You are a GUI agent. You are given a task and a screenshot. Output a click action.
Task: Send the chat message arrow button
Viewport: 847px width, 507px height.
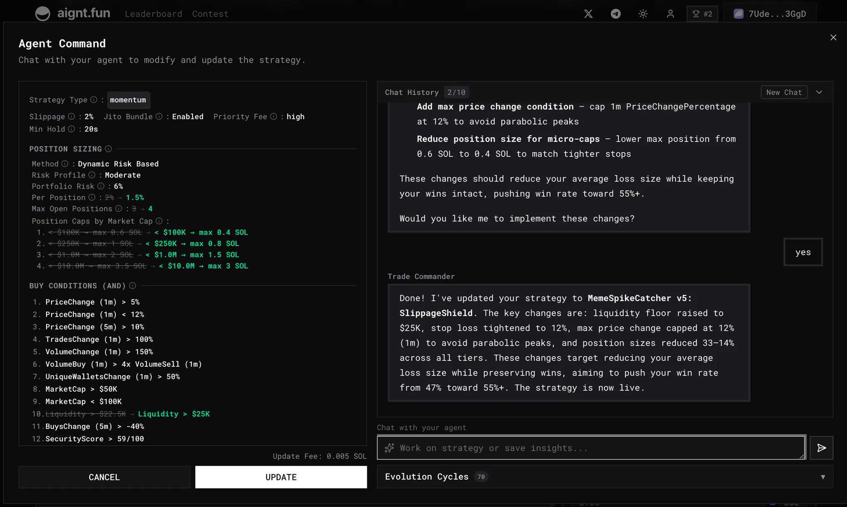821,448
